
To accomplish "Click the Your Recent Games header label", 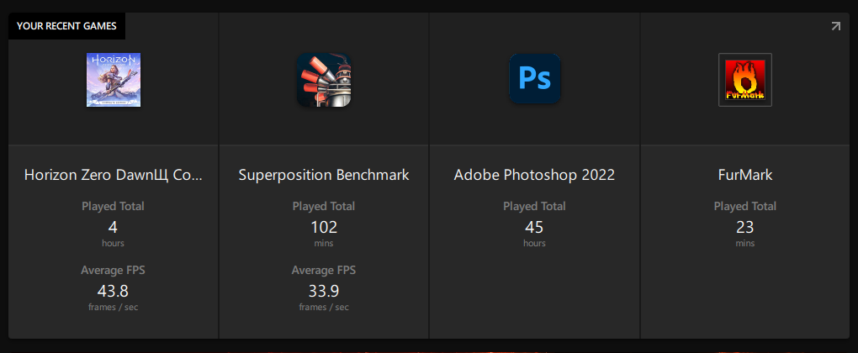I will click(x=66, y=26).
